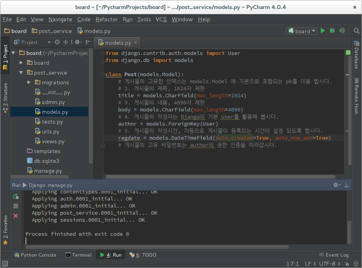This screenshot has width=362, height=268.
Task: Fold the Post class
Action: point(103,75)
